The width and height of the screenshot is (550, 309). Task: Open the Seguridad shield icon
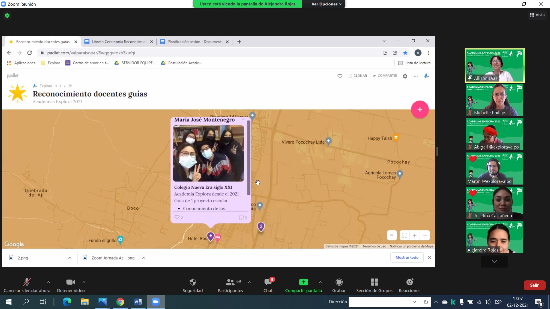coord(192,282)
